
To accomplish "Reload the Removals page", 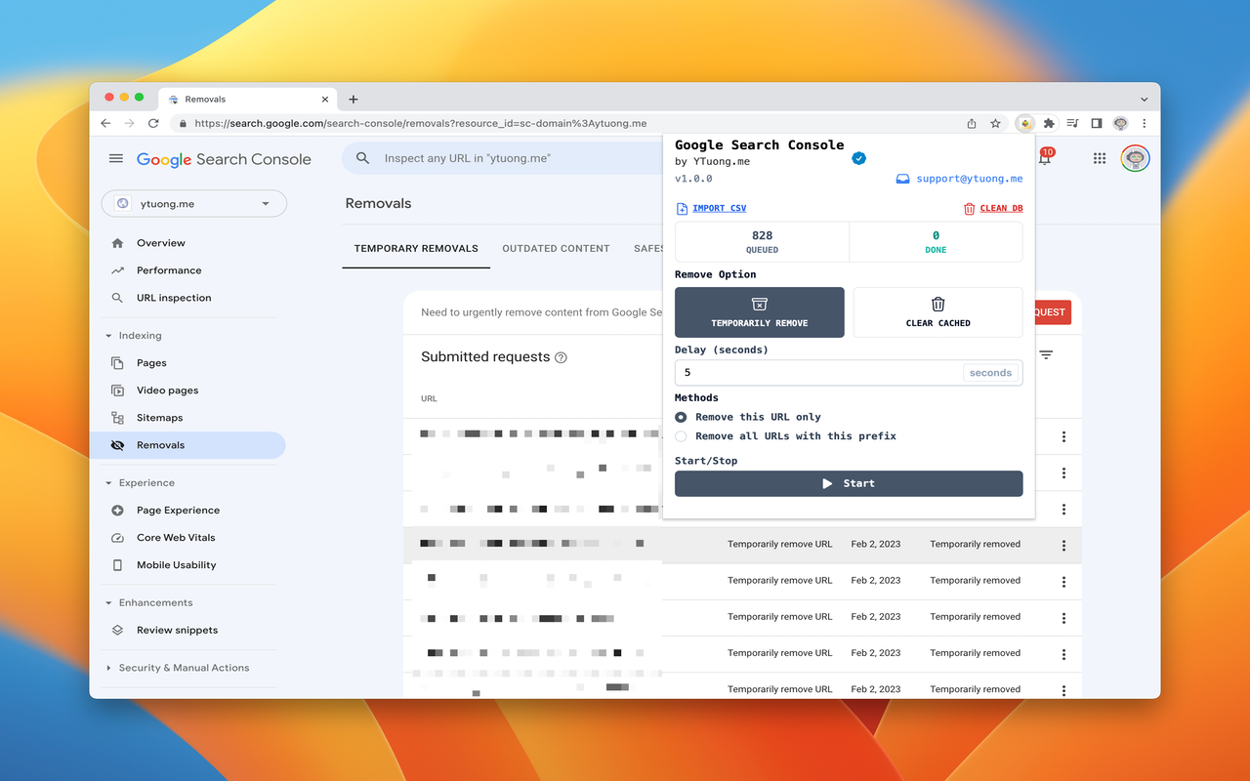I will pyautogui.click(x=153, y=123).
